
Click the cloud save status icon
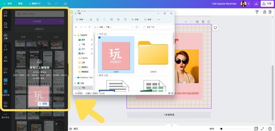click(65, 4)
